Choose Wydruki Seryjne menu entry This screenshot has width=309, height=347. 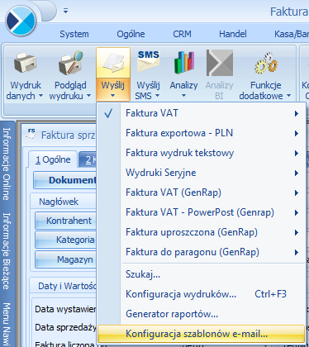[x=201, y=173]
